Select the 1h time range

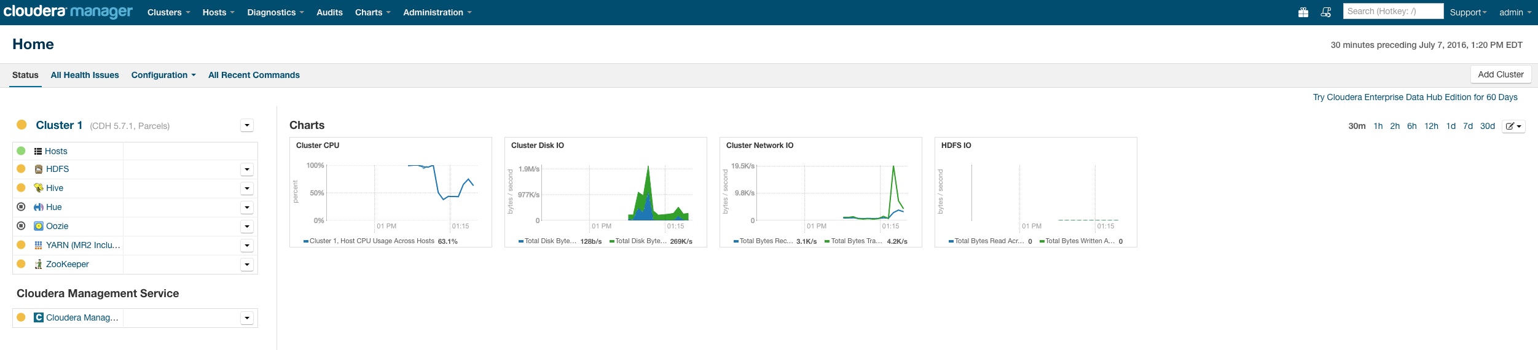pos(1378,126)
